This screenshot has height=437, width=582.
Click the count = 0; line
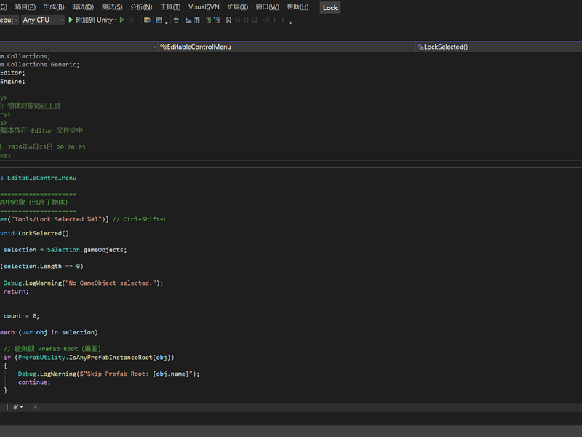21,316
